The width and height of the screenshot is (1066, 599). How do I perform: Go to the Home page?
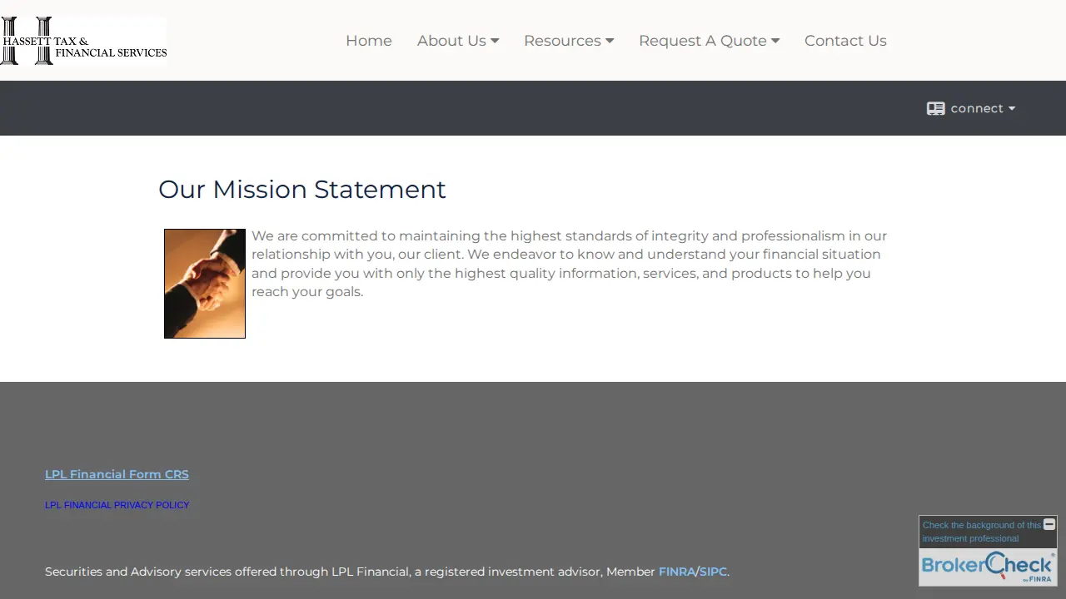pyautogui.click(x=369, y=41)
